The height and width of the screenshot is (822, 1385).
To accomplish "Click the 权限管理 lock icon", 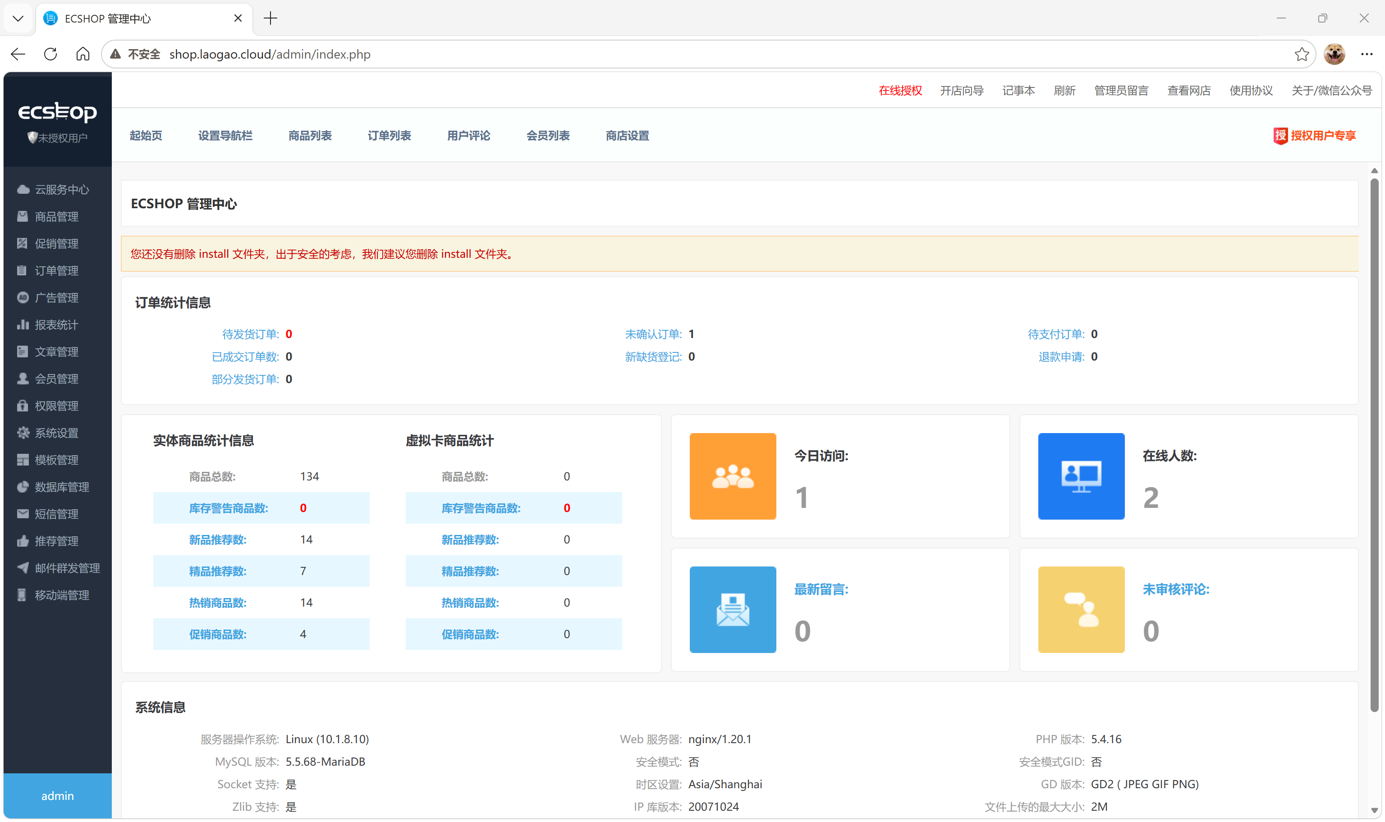I will point(23,406).
